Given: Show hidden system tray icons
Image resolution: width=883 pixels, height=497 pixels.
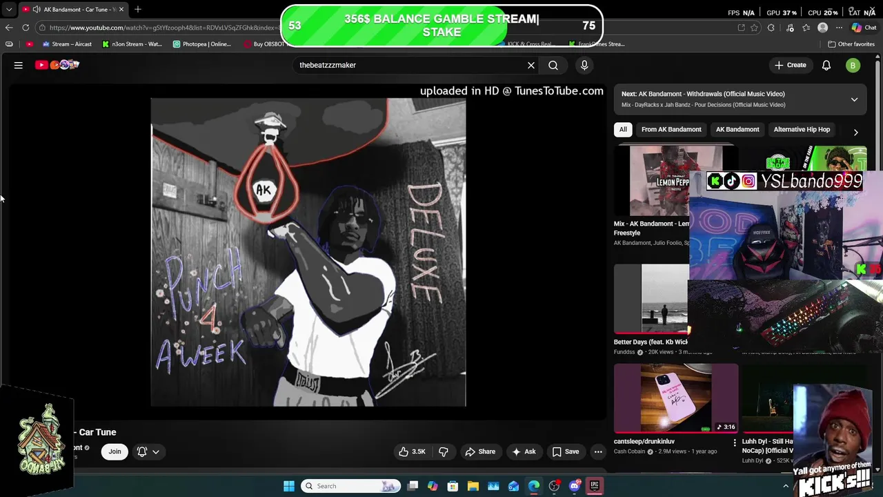Looking at the screenshot, I should 785,486.
